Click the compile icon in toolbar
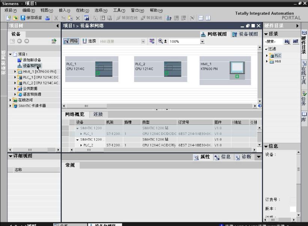 tap(95, 18)
